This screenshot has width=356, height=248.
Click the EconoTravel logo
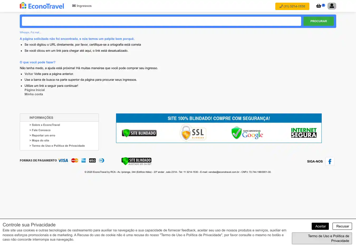[42, 6]
